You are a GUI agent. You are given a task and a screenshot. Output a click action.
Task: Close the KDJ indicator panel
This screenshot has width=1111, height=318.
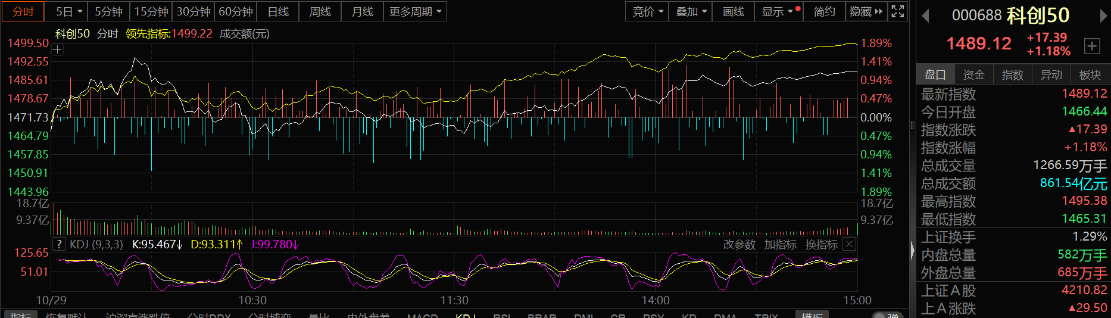(850, 244)
